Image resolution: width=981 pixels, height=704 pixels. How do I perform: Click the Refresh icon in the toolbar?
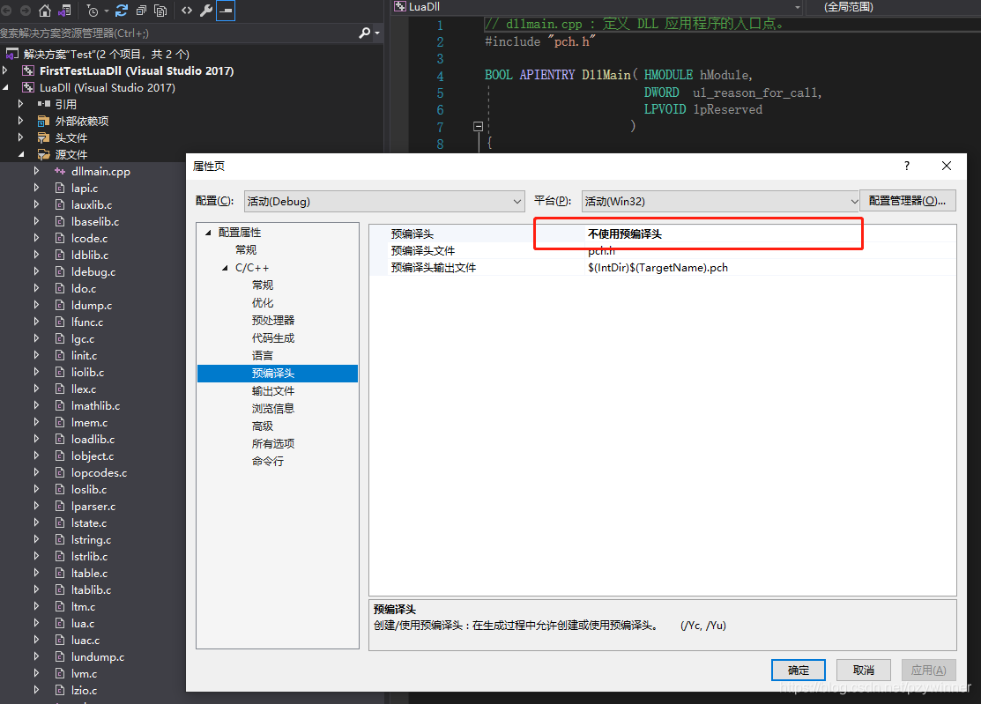point(122,11)
